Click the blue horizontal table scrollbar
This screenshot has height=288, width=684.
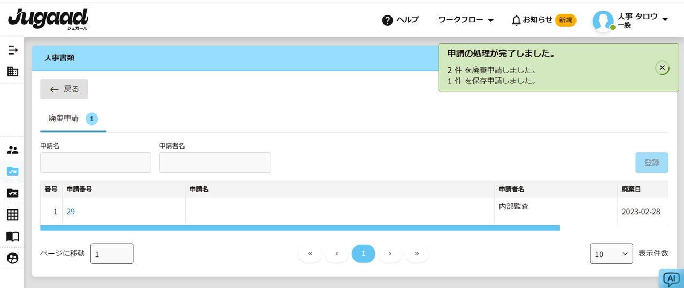(x=299, y=228)
